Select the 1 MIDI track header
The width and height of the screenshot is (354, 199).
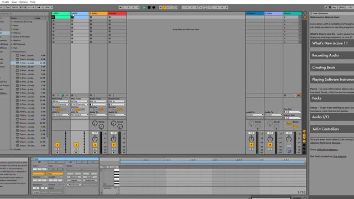click(x=61, y=13)
